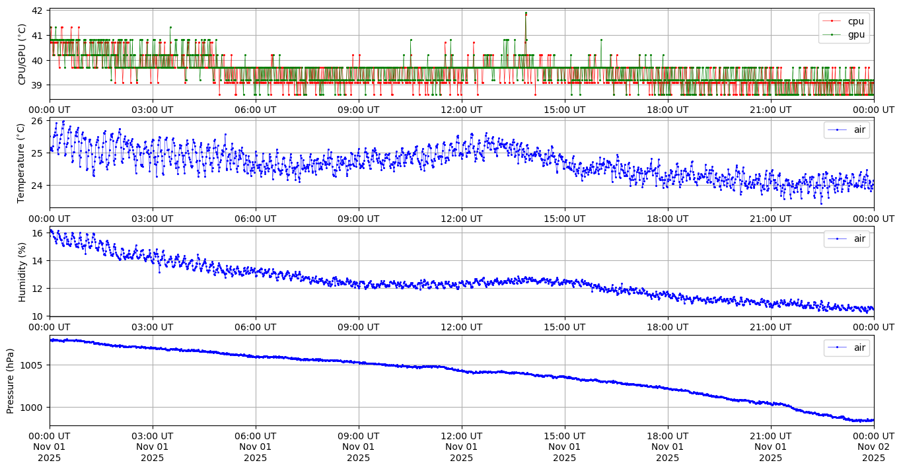Click the CPU/GPU spike peak near 14:00 UT
The image size is (901, 469).
click(x=526, y=13)
